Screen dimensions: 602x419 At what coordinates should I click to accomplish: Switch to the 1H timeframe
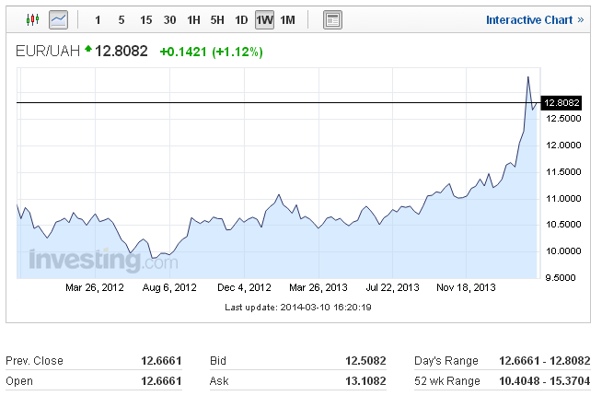coord(193,20)
